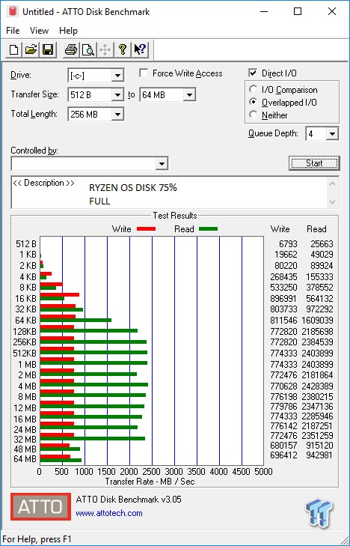Open the 512 B transfer size dropdown
This screenshot has height=546, width=350.
[118, 94]
